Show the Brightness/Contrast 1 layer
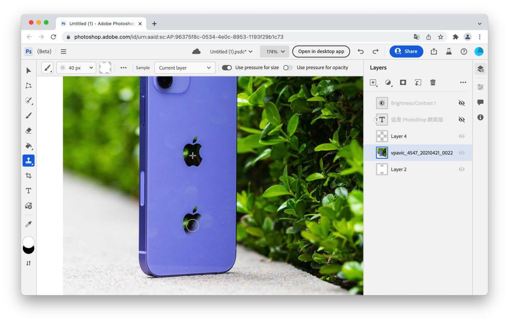Viewport: 509px width, 323px height. coord(461,103)
